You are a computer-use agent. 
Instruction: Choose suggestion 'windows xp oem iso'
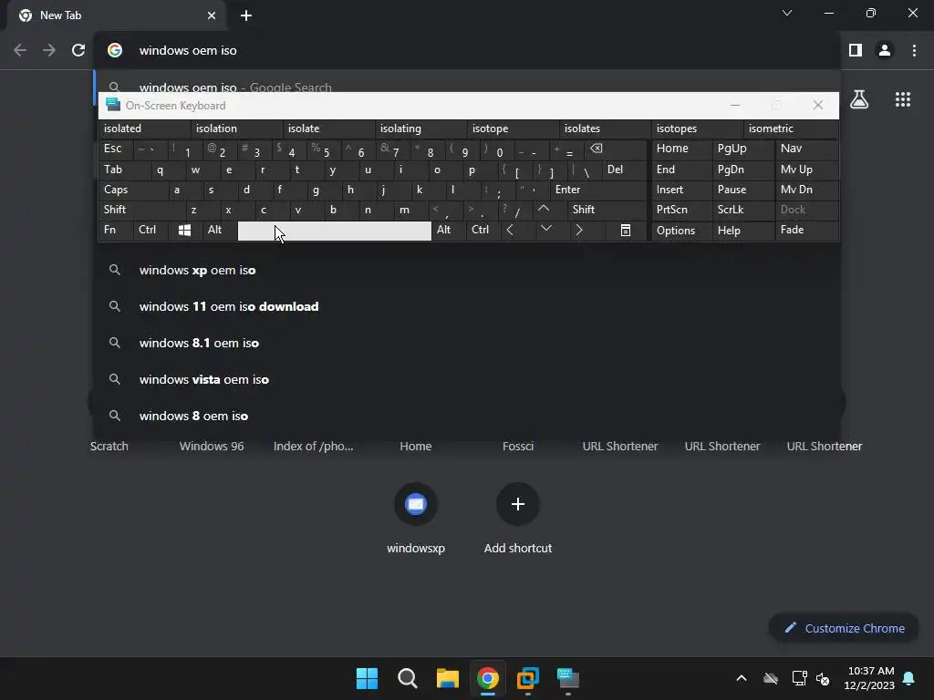[467, 270]
